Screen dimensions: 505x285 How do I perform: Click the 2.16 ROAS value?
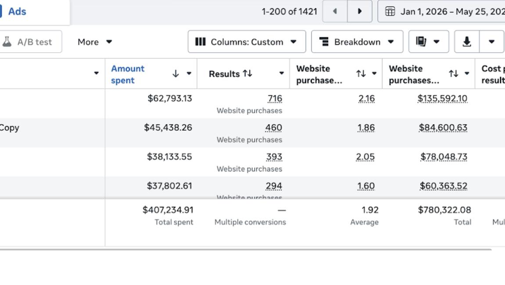click(x=367, y=98)
